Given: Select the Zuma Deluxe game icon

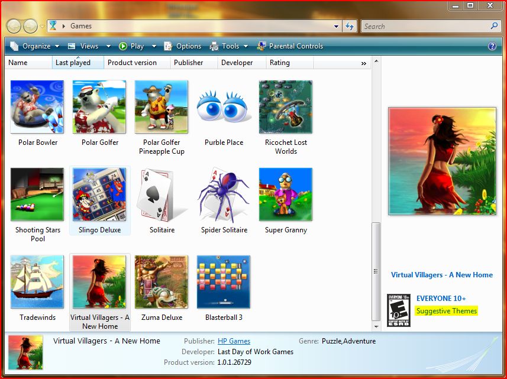Looking at the screenshot, I should (162, 282).
